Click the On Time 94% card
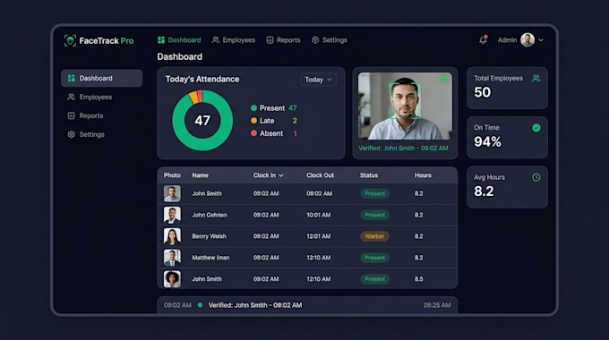This screenshot has width=609, height=340. [507, 138]
